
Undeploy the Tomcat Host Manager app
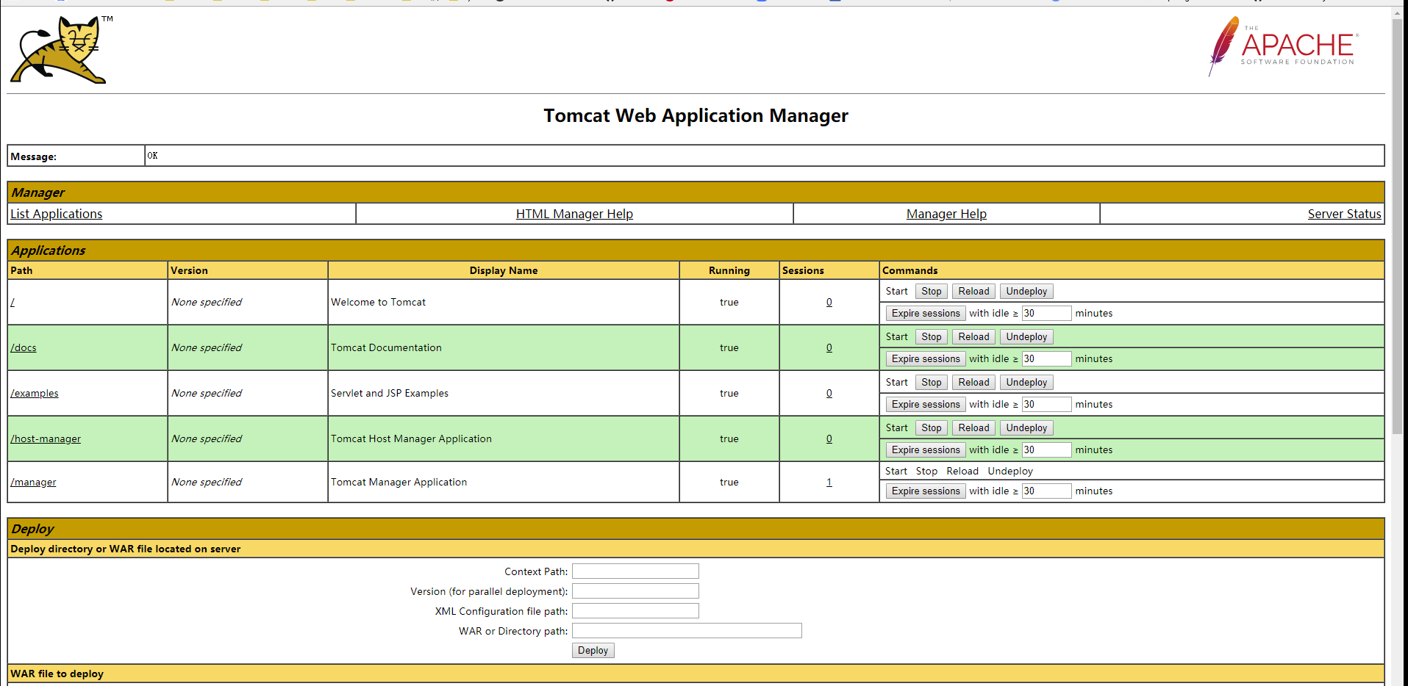(1026, 427)
